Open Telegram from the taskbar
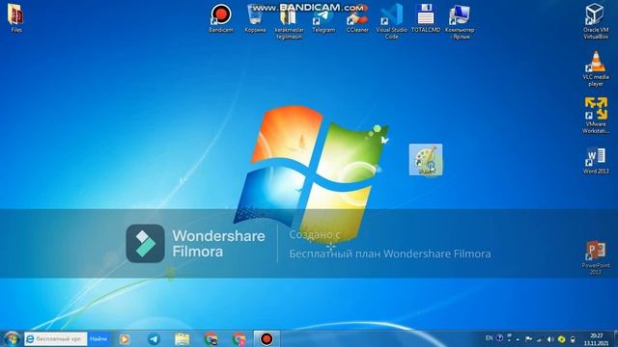 [x=154, y=338]
